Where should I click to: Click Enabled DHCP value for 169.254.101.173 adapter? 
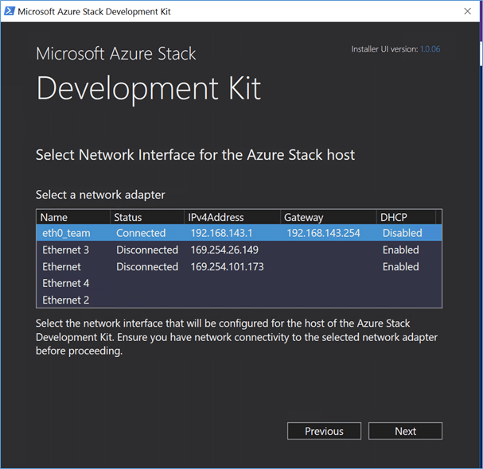click(x=400, y=266)
